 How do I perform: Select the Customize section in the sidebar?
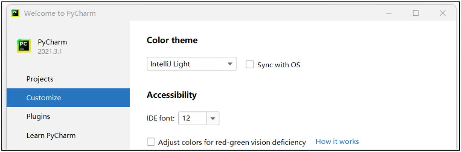pyautogui.click(x=68, y=98)
